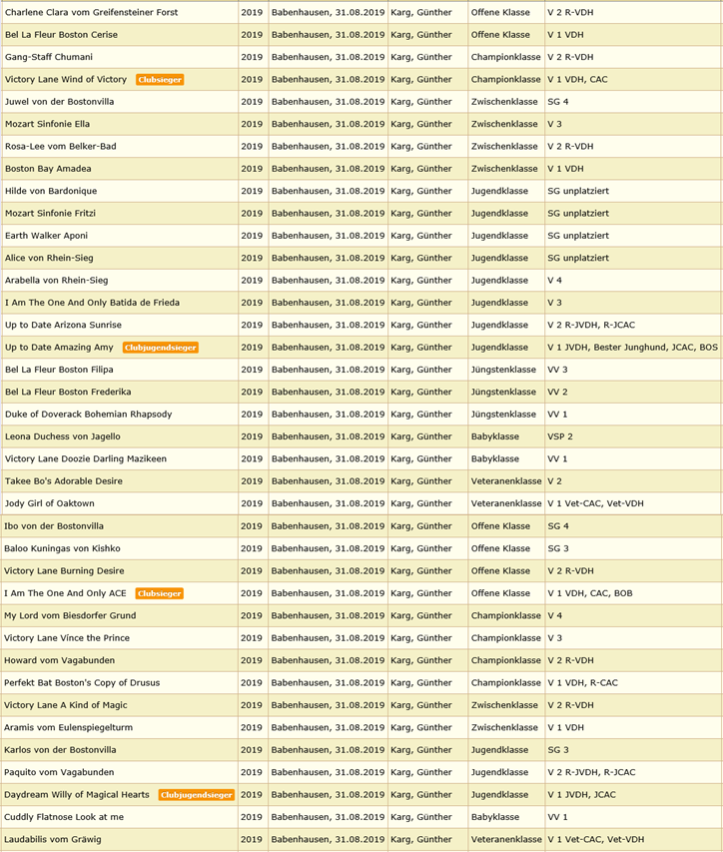This screenshot has width=723, height=852.
Task: Select Karlos von der Bostonvilla name
Action: pos(60,749)
